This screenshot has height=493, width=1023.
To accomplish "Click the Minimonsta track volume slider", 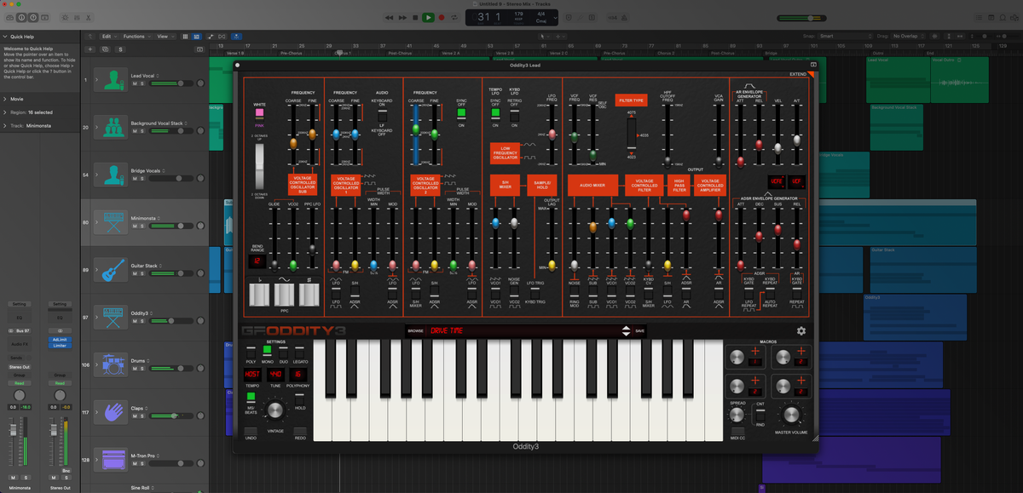I will pos(170,226).
